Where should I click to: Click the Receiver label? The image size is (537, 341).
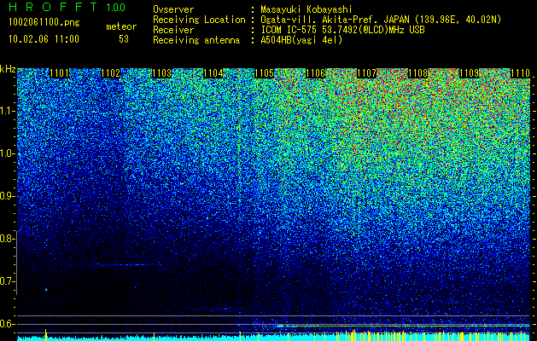(x=173, y=30)
